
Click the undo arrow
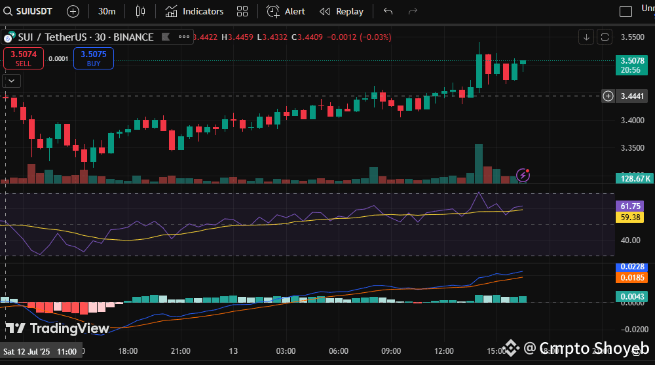(x=388, y=11)
